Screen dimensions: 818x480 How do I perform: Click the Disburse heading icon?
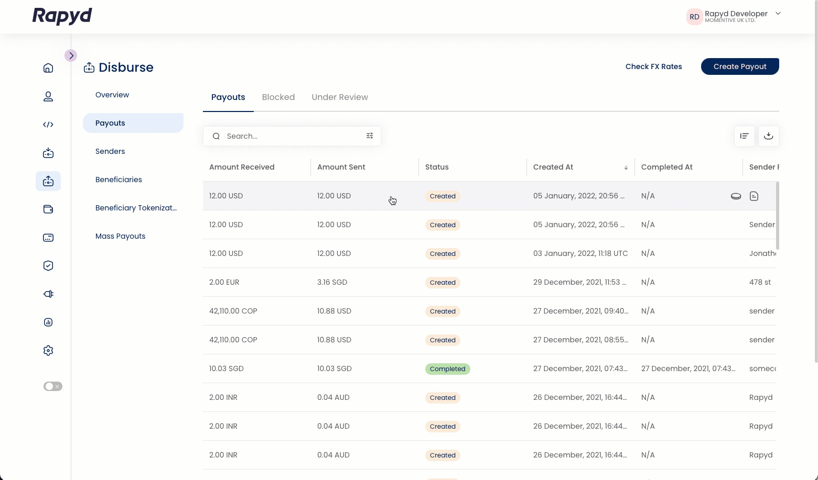coord(89,68)
